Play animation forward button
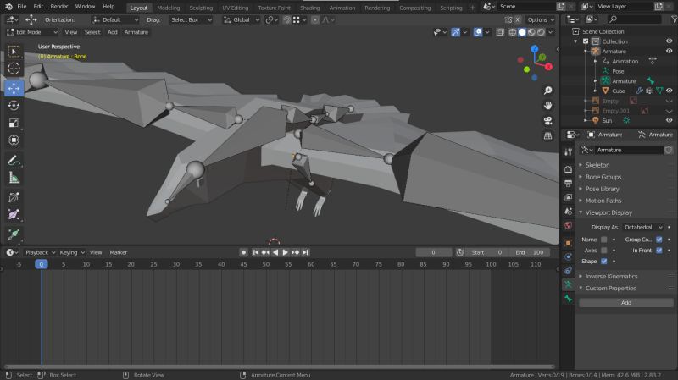678x380 pixels. coord(286,252)
